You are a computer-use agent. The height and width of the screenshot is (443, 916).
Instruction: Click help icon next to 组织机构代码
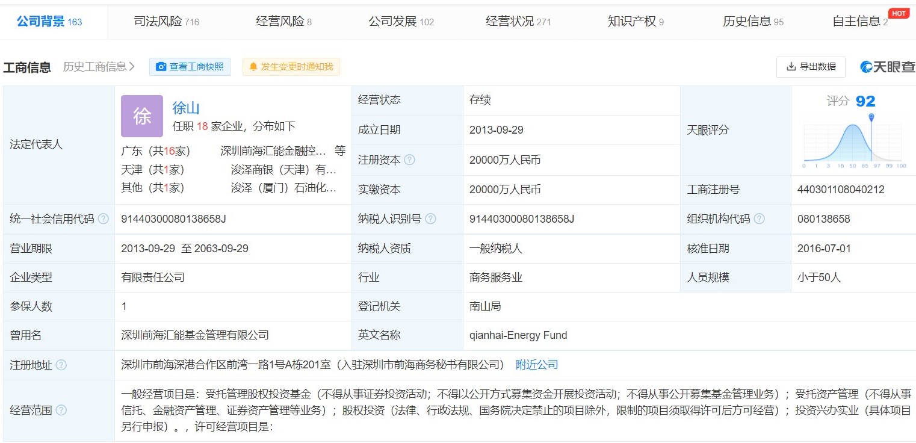point(760,219)
